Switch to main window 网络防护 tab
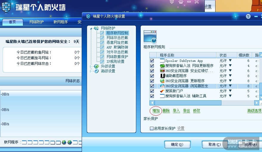Viewport: 262px width, 152px height. coord(36,22)
